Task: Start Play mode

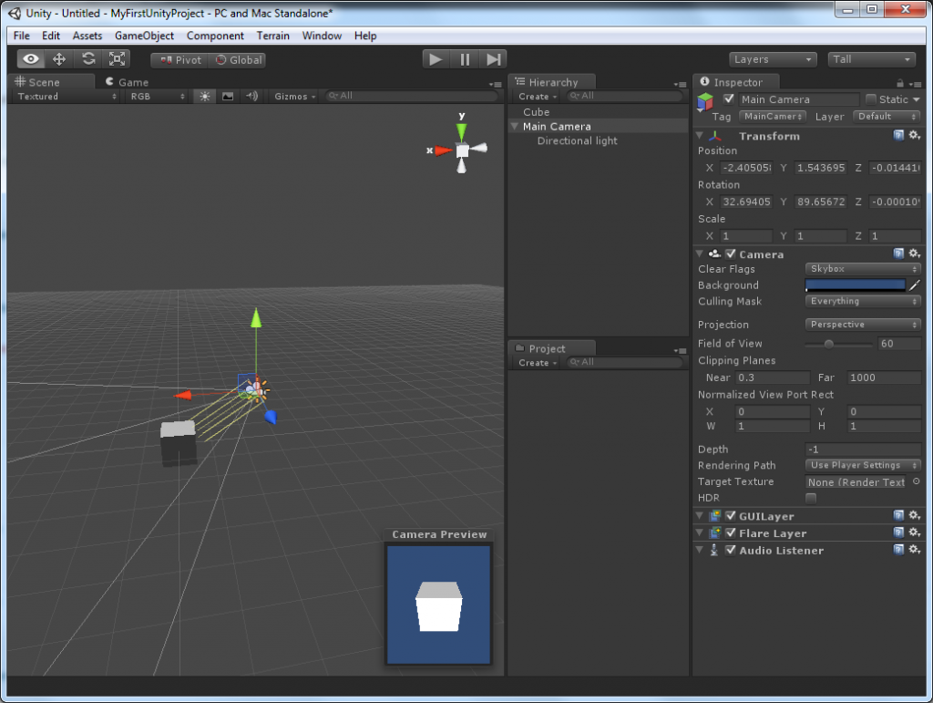Action: click(x=436, y=59)
